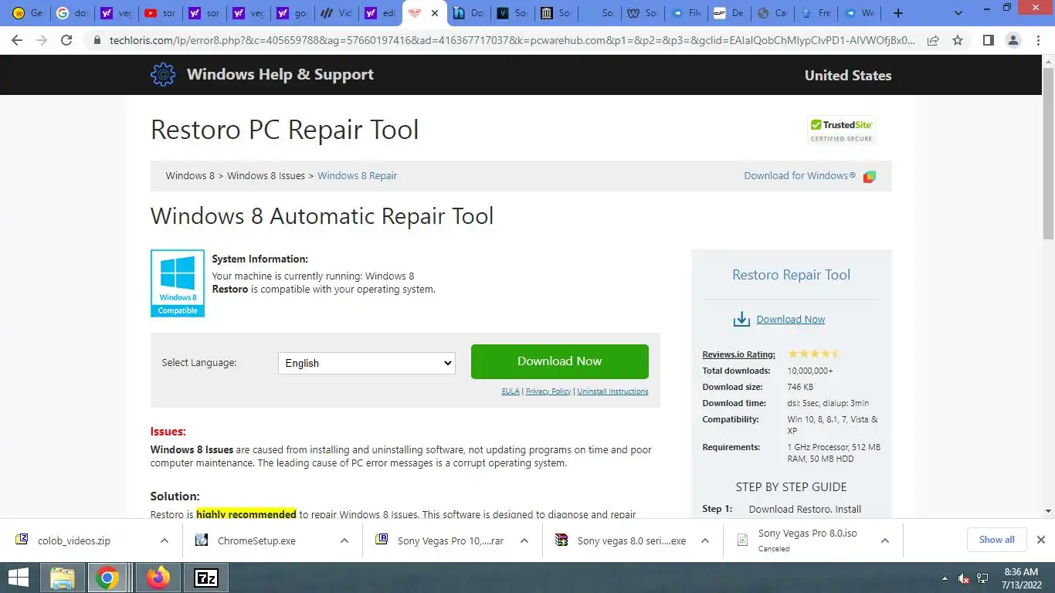
Task: Open the Chrome side panel icon
Action: click(988, 40)
